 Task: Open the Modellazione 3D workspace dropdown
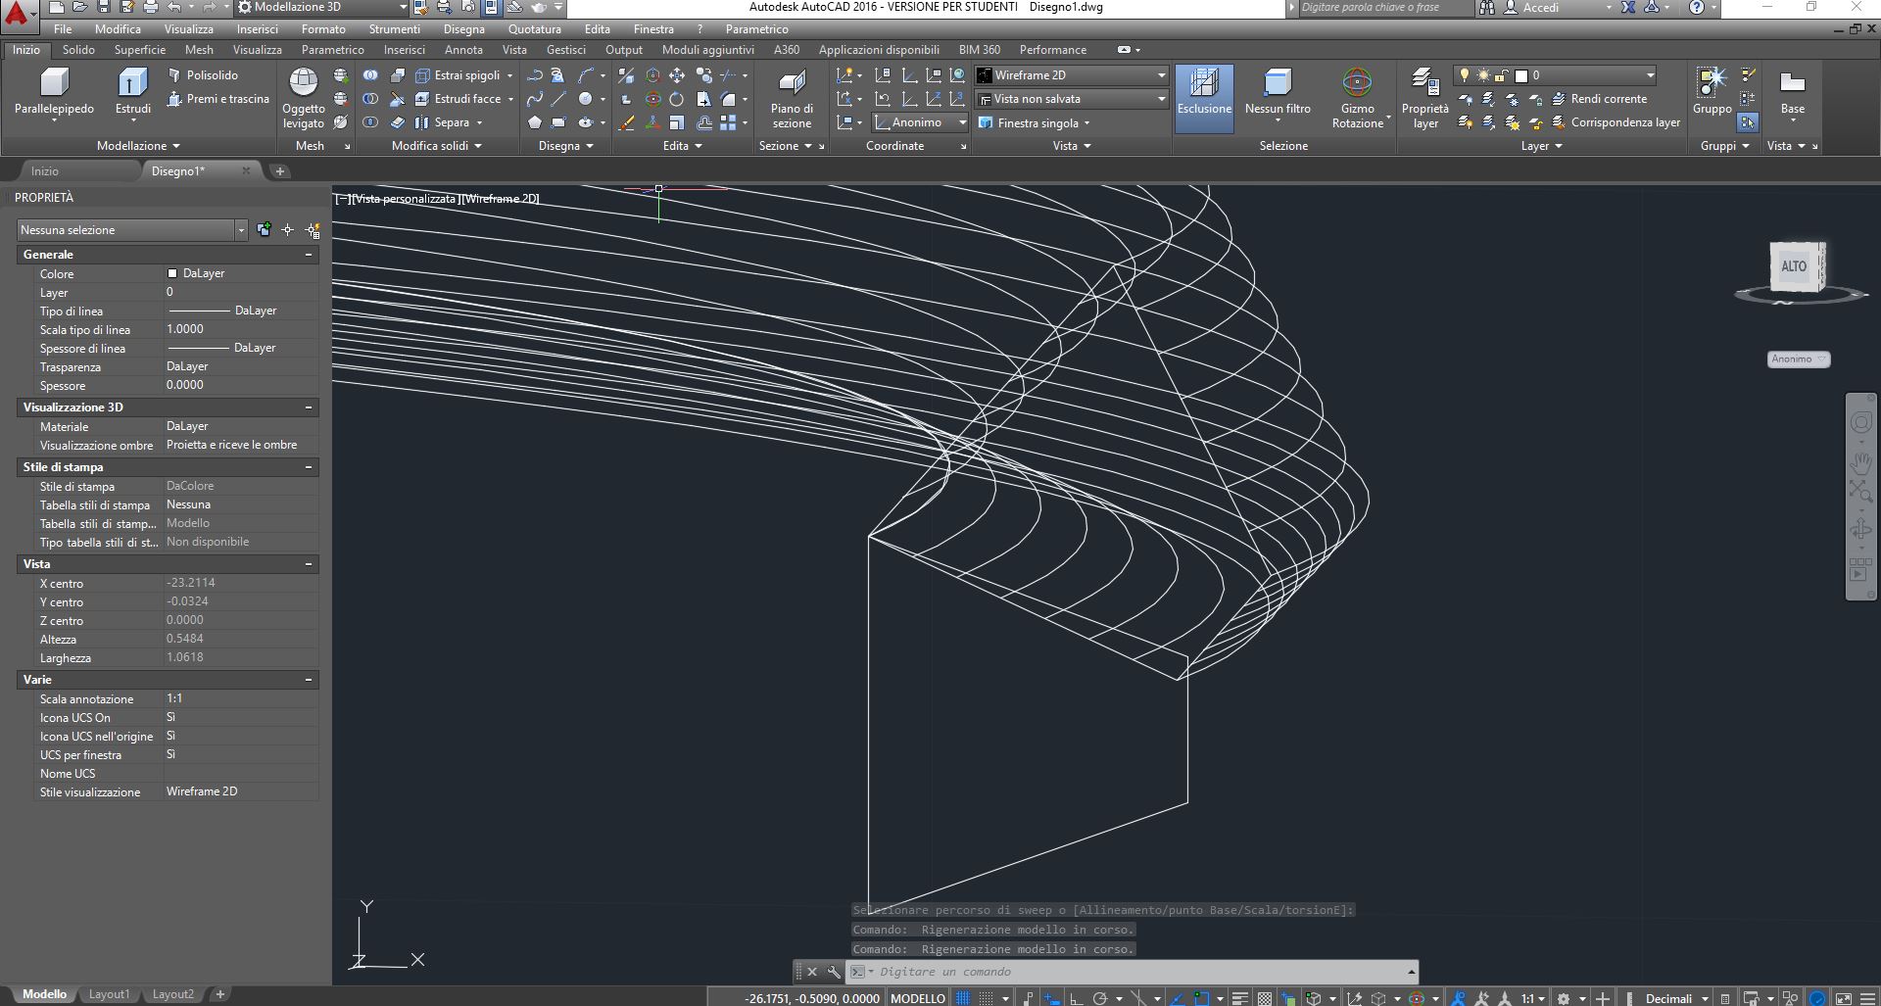322,7
